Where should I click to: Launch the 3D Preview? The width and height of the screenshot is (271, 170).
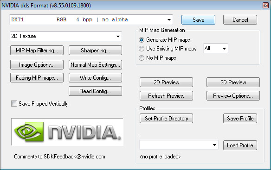click(x=233, y=82)
